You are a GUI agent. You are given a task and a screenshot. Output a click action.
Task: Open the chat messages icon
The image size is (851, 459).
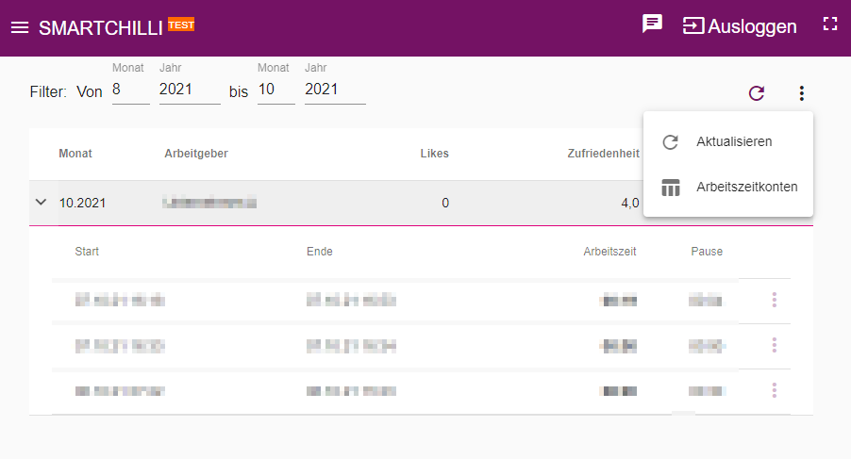(x=652, y=24)
